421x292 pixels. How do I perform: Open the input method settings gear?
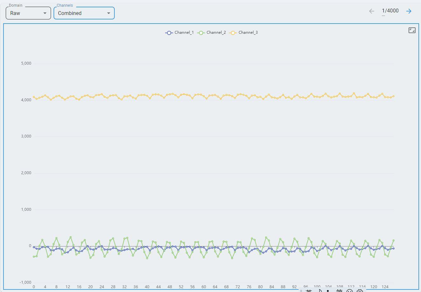360,291
